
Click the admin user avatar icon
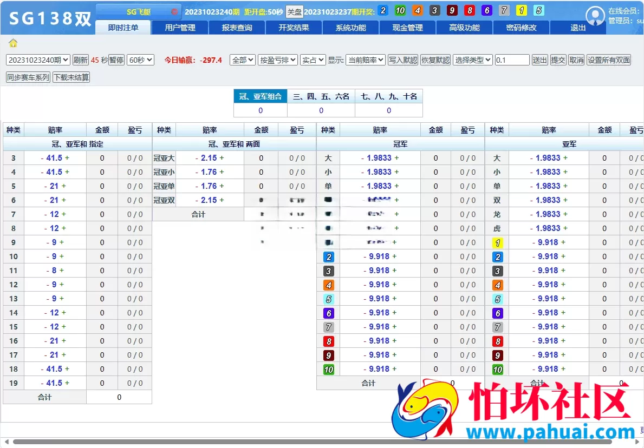[595, 16]
